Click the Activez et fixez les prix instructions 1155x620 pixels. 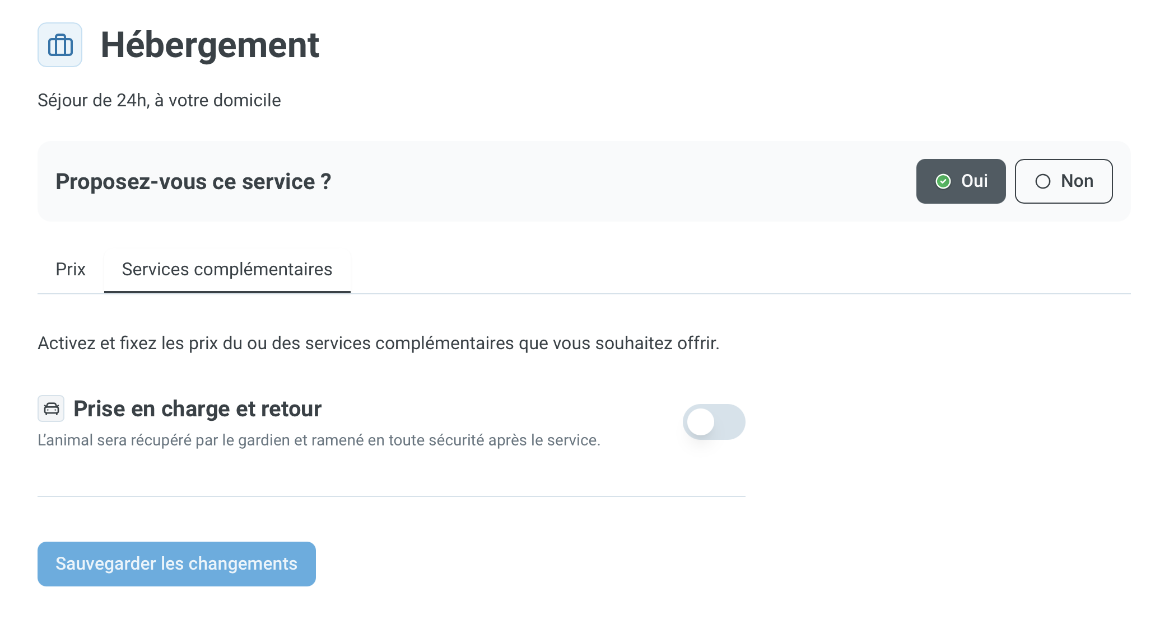coord(378,343)
